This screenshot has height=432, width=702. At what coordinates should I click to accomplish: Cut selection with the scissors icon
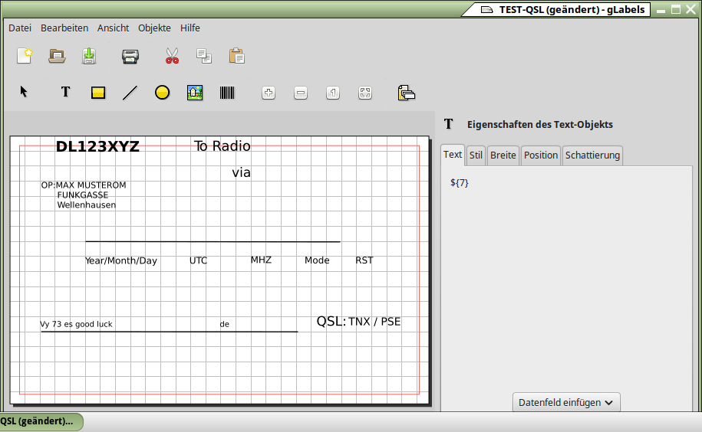172,56
